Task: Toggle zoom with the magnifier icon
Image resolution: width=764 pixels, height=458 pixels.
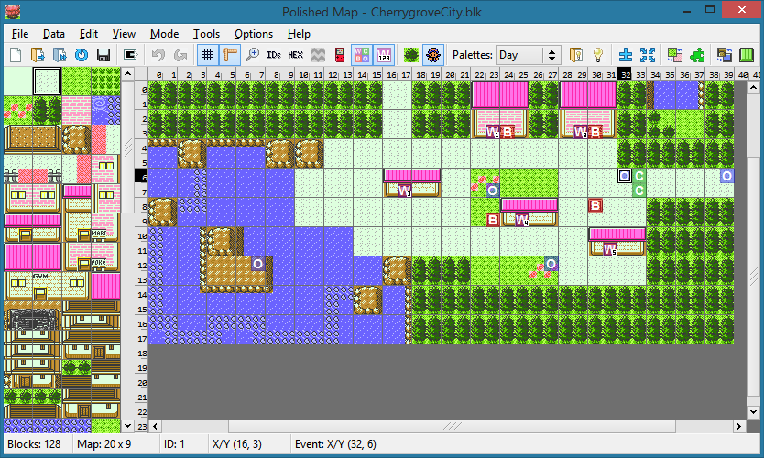Action: click(252, 55)
